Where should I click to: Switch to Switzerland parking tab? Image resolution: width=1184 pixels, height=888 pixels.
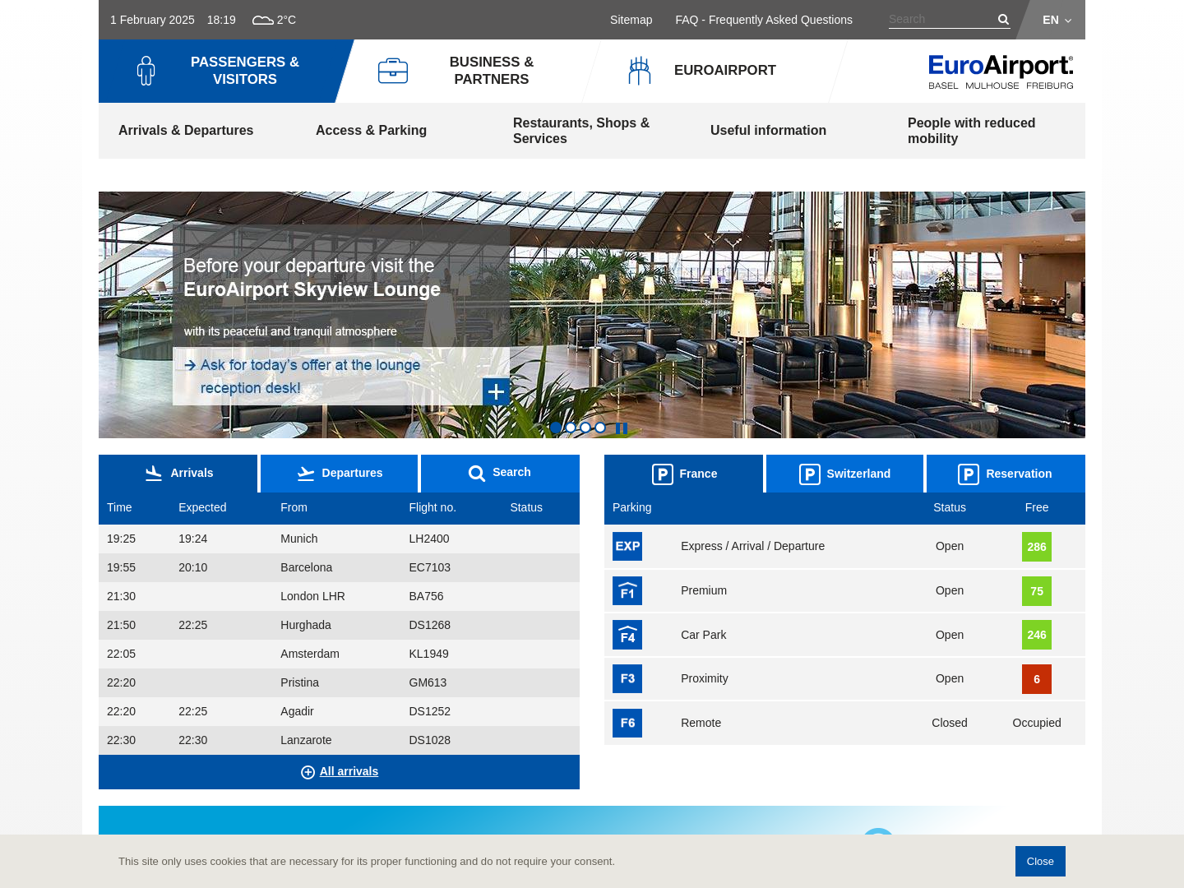[x=844, y=474]
